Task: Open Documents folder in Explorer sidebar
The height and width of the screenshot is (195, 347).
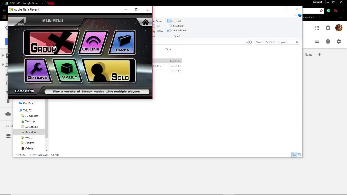Action: tap(30, 127)
